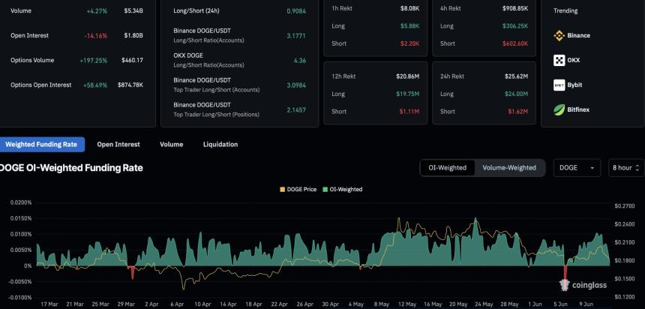Click the 12 May date on chart axis
This screenshot has width=645, height=309.
pyautogui.click(x=408, y=304)
